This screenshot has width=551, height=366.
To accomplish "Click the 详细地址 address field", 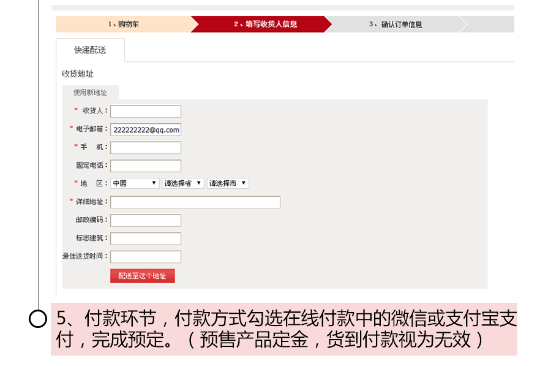I will (195, 202).
